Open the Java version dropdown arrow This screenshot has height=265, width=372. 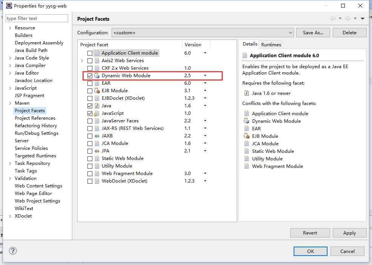point(205,106)
